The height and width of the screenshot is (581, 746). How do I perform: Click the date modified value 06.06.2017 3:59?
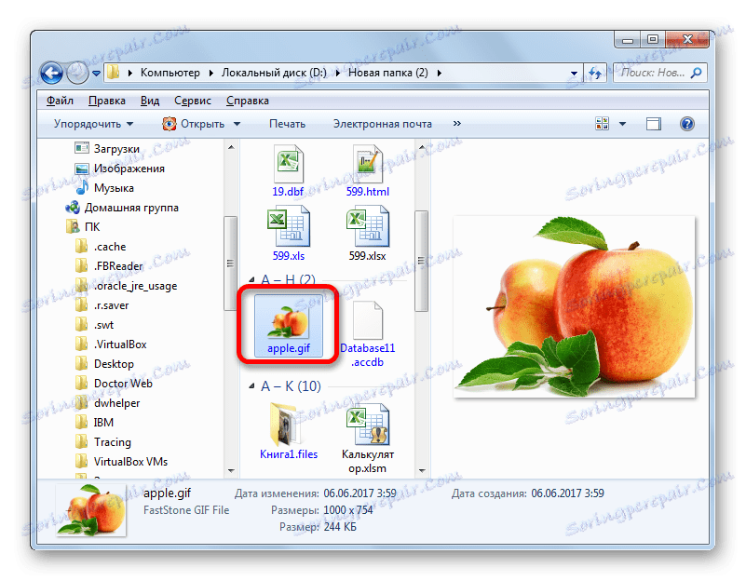[360, 493]
